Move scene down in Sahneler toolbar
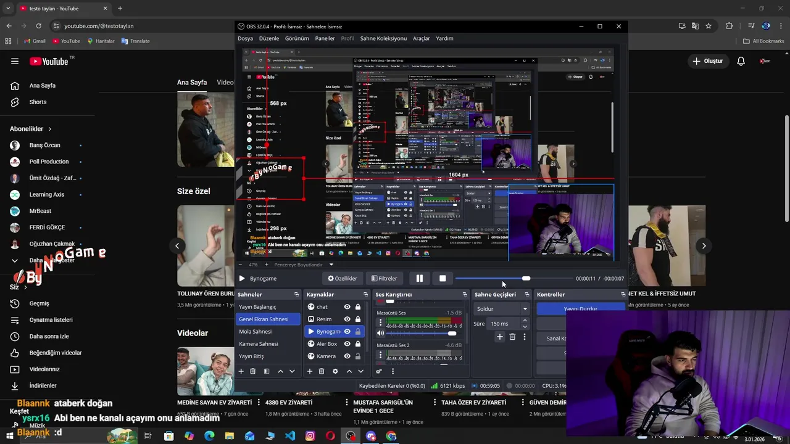Viewport: 790px width, 444px height. tap(292, 371)
